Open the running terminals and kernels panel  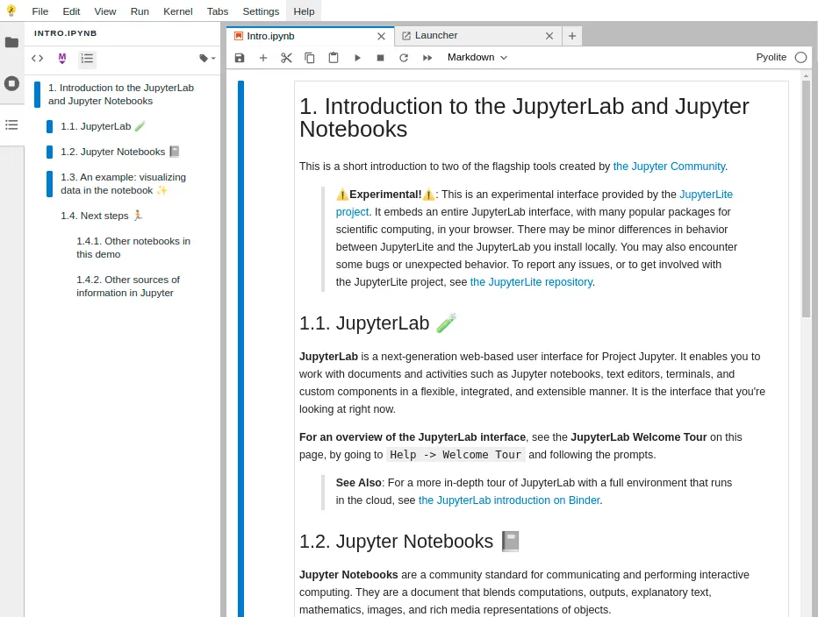(11, 83)
